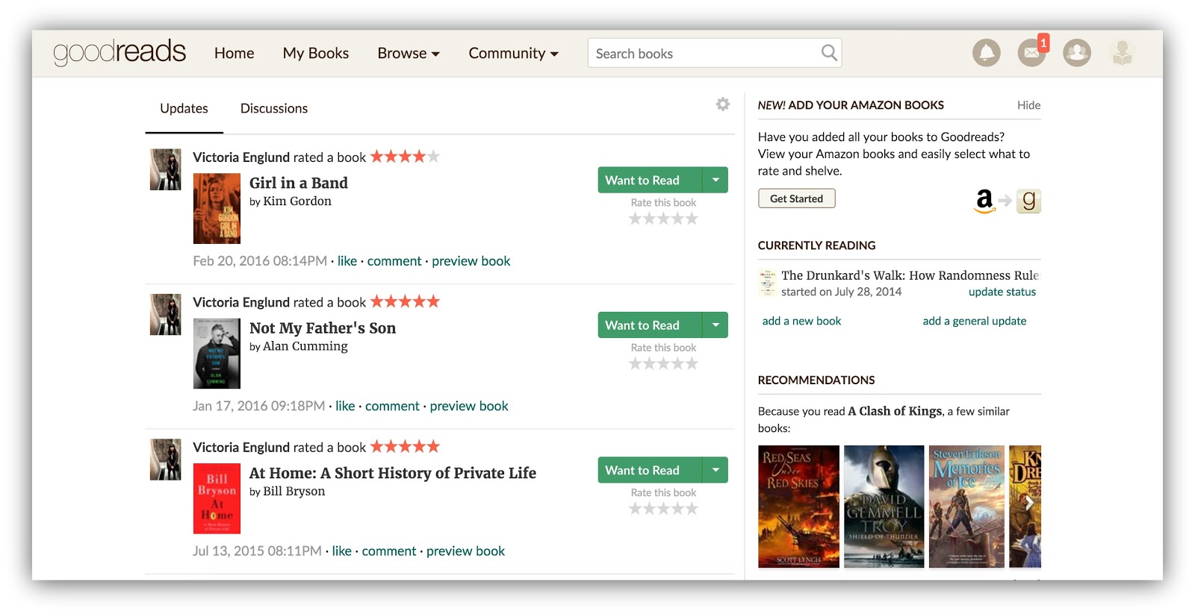Viewport: 1195px width, 614px height.
Task: Click the search magnifier icon
Action: (829, 53)
